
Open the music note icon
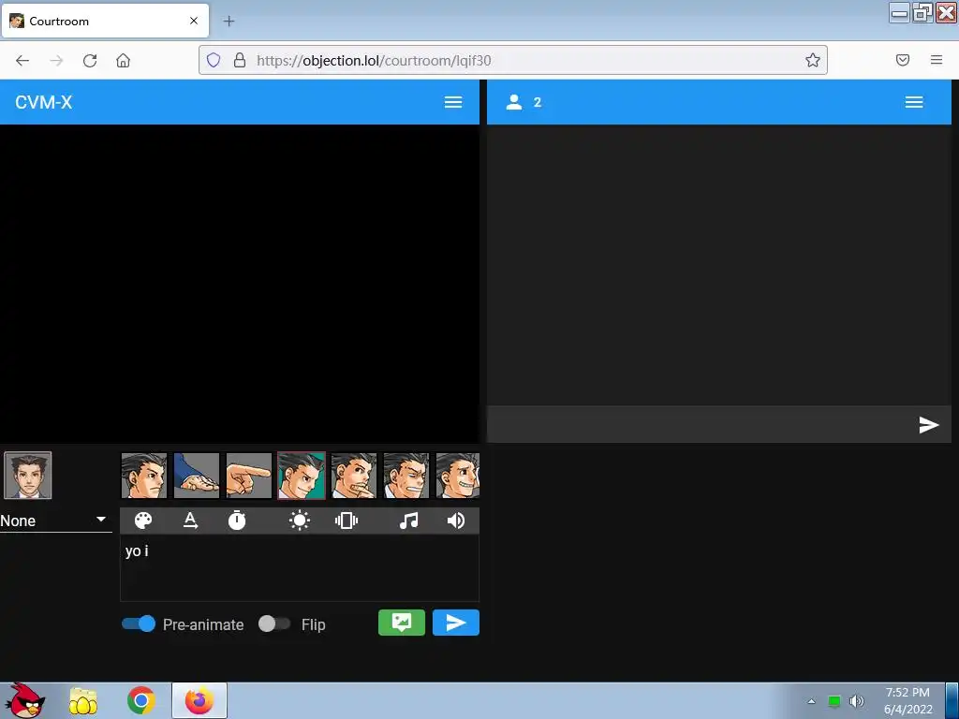(x=408, y=521)
